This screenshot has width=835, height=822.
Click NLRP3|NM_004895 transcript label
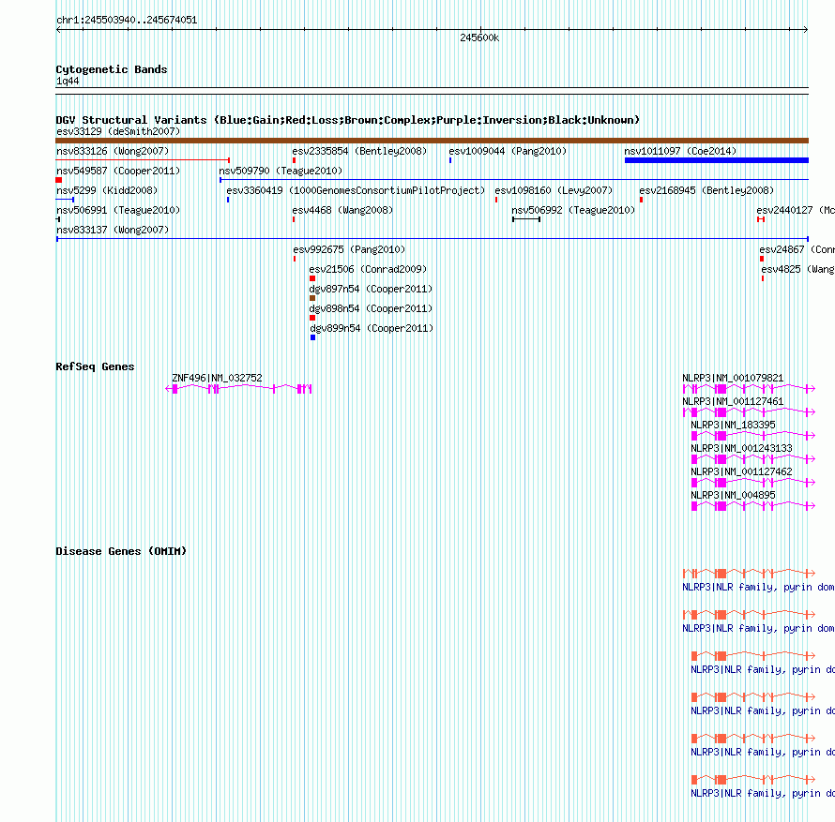733,495
